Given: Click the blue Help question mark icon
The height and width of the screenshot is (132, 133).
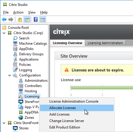Looking at the screenshot, I should coord(36,19).
